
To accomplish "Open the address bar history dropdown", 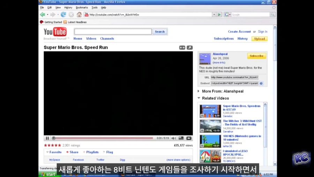I will point(214,14).
